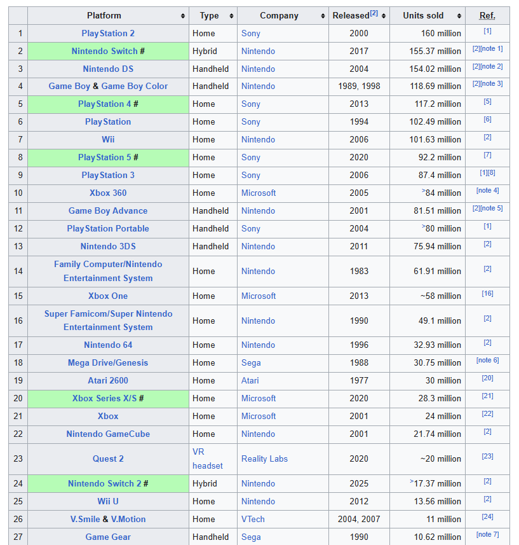Sort table by Type column arrows

(232, 16)
